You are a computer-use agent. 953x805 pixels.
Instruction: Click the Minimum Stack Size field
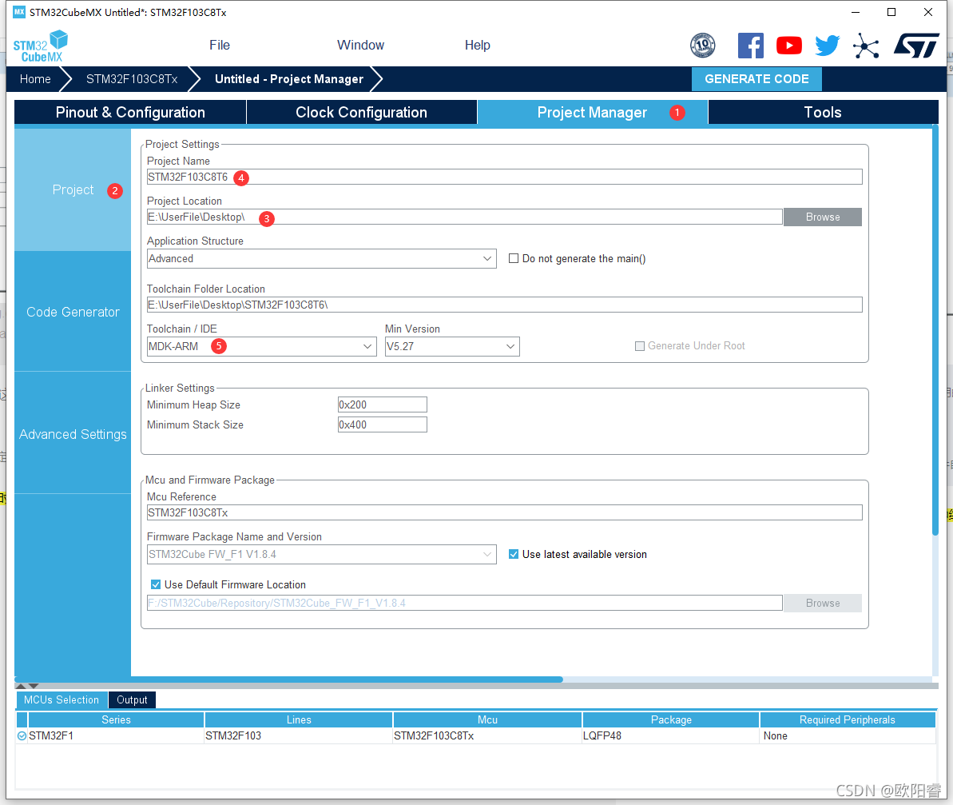pyautogui.click(x=383, y=425)
